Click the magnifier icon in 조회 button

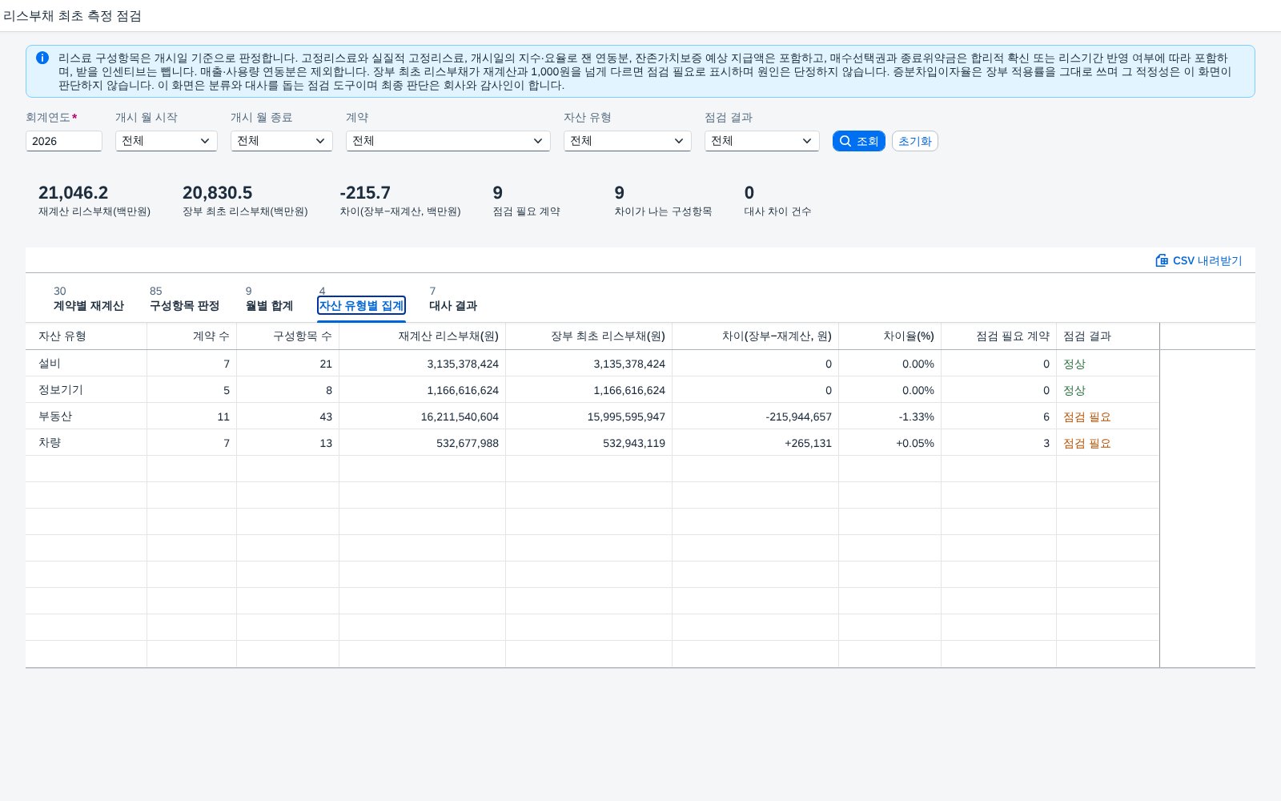pyautogui.click(x=845, y=141)
